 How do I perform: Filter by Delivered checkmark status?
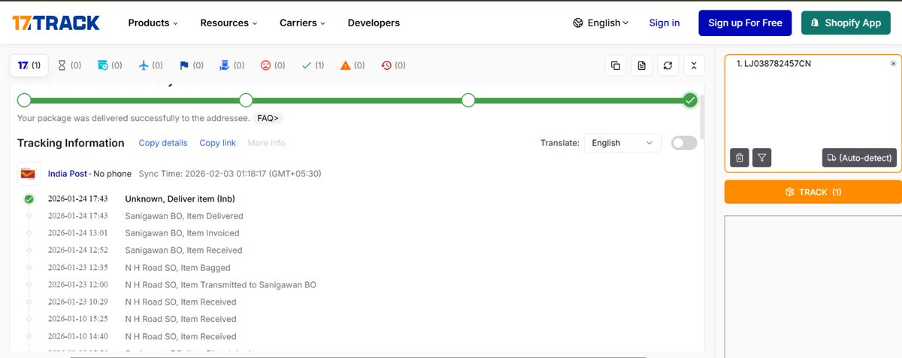click(313, 65)
